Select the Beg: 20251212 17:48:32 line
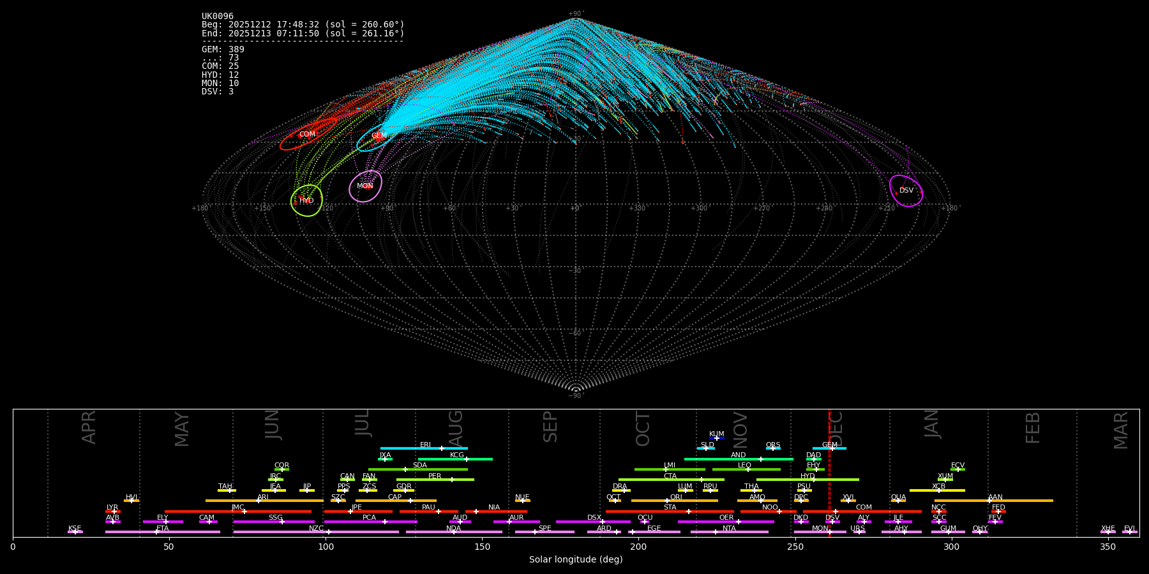Viewport: 1149px width, 574px height. [x=303, y=25]
